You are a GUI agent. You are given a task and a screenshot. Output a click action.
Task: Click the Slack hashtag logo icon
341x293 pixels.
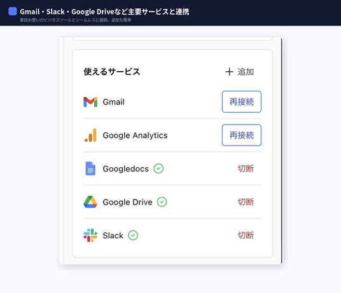click(x=90, y=235)
